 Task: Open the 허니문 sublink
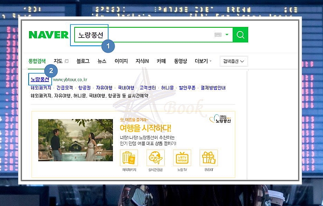(x=168, y=88)
